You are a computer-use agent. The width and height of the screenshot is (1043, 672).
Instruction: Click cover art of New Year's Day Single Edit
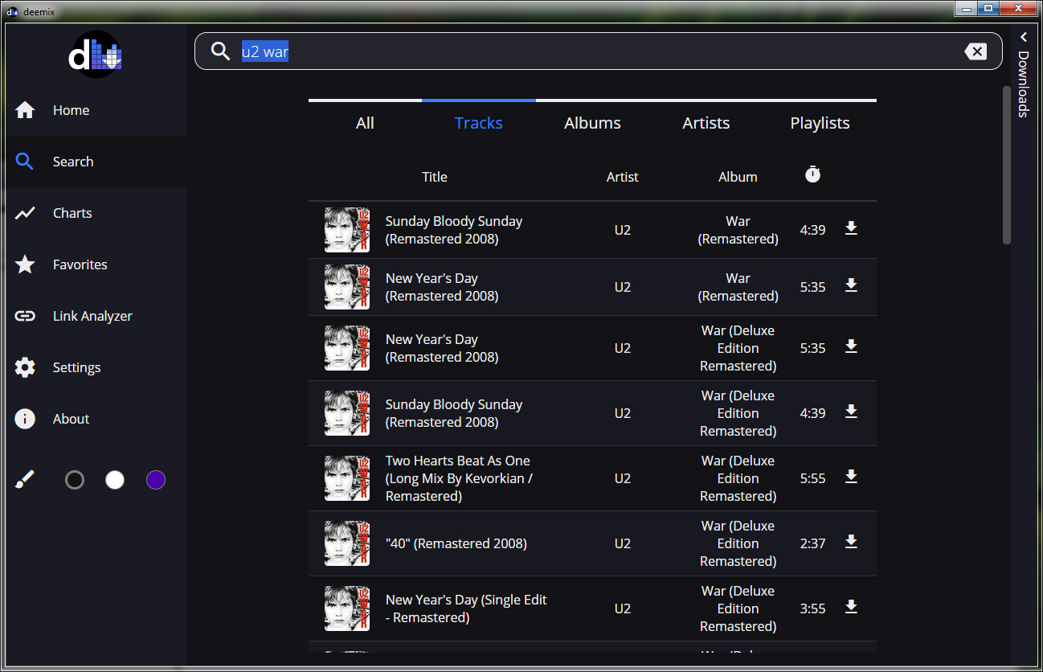click(x=347, y=608)
